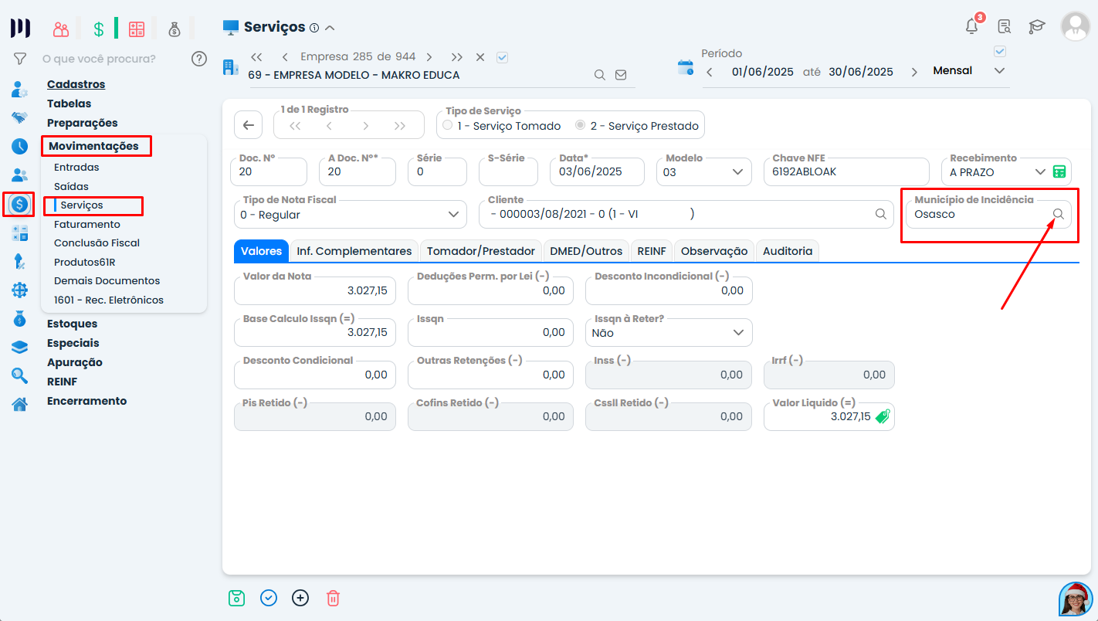Open the Issqn à Reter dropdown
This screenshot has height=621, width=1098.
point(738,332)
